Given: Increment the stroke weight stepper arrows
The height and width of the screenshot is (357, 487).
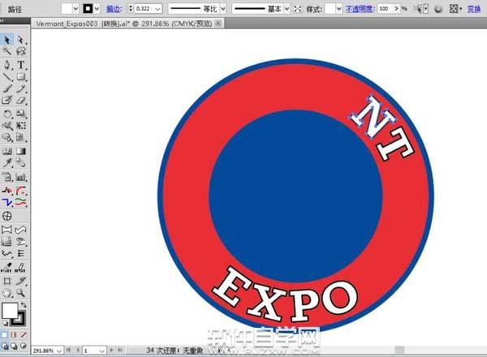Looking at the screenshot, I should 129,6.
